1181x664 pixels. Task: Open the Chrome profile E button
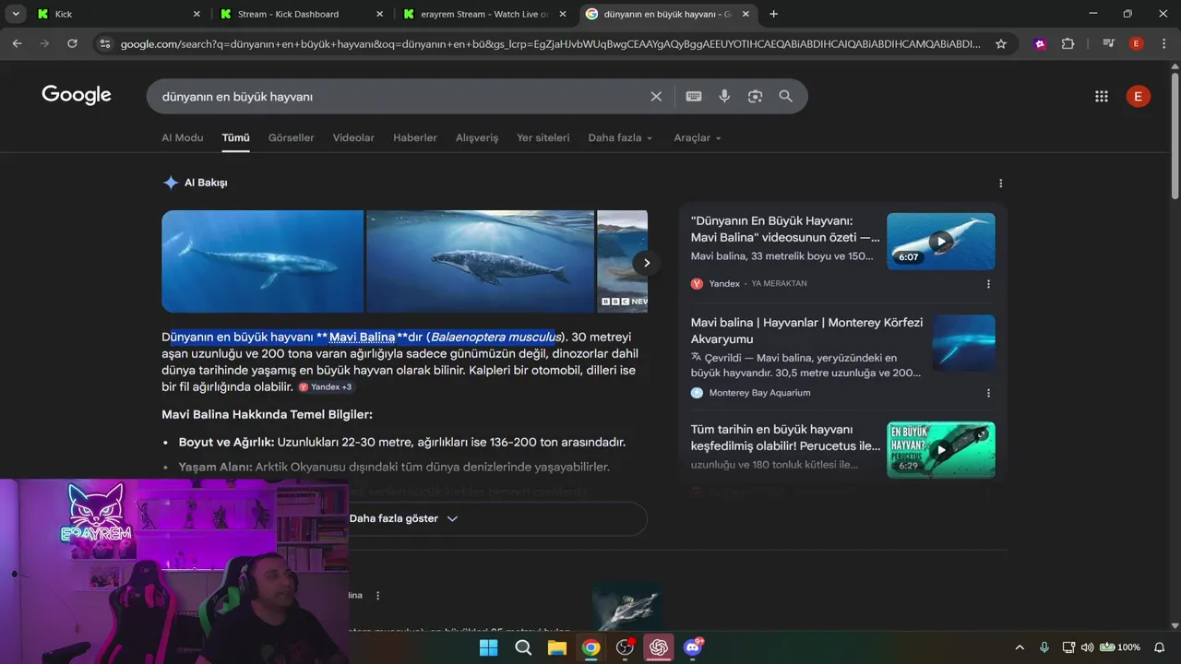[1137, 43]
